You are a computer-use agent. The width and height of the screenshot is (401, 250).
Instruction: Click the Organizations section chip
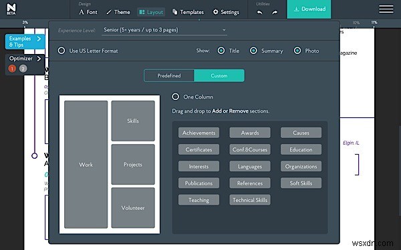(301, 166)
